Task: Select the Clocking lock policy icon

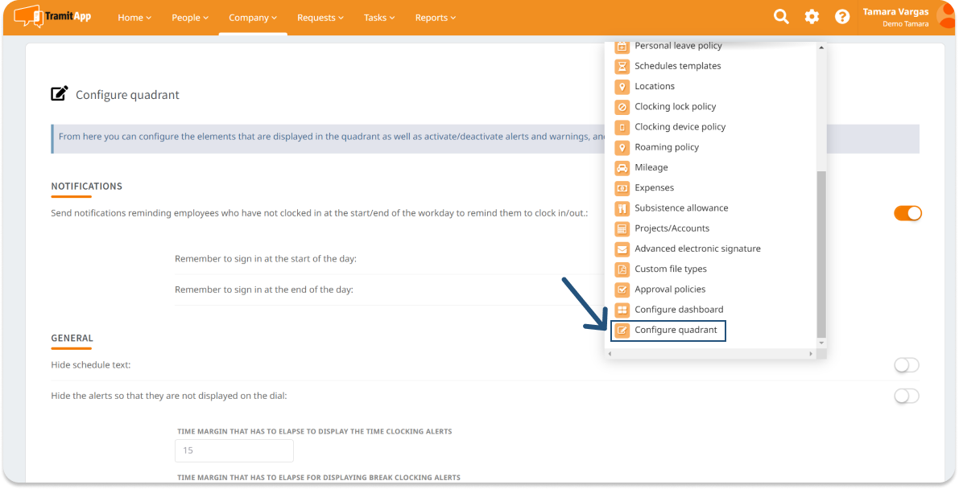Action: 621,106
